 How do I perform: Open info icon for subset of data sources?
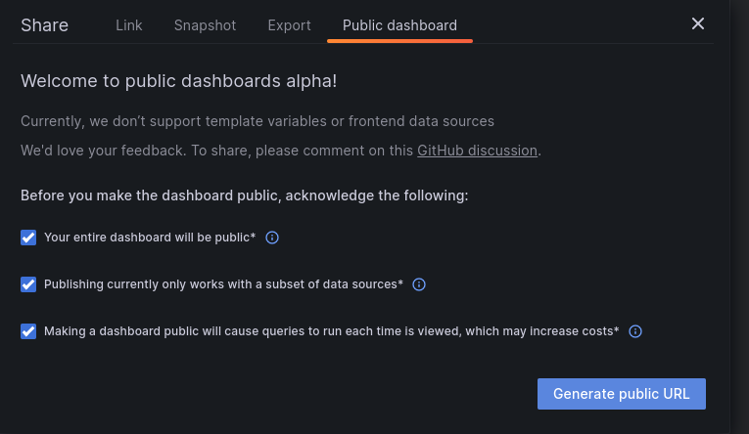[419, 284]
